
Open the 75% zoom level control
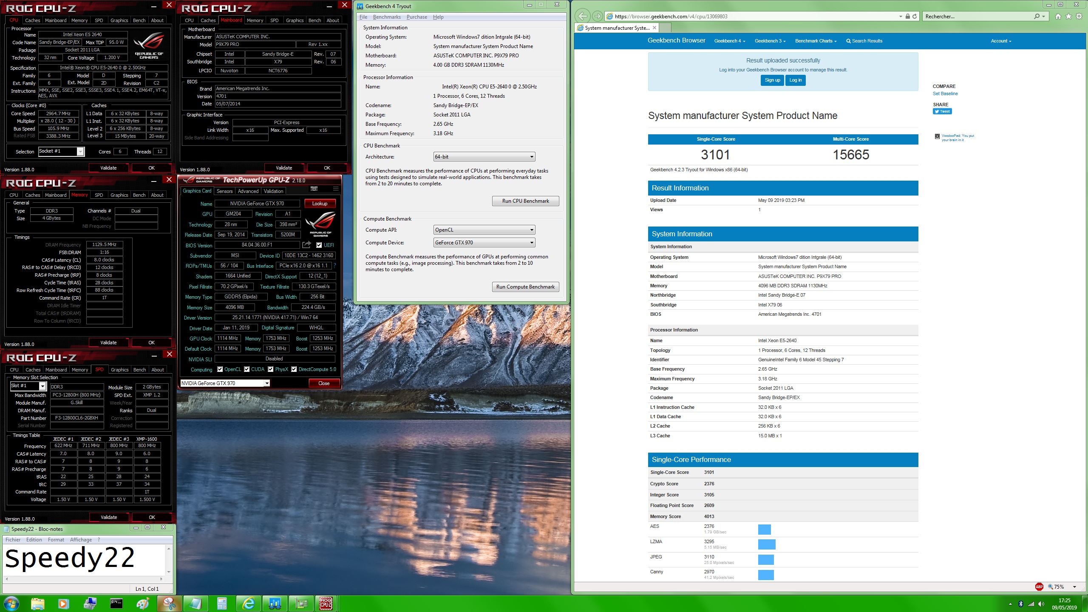point(1062,586)
